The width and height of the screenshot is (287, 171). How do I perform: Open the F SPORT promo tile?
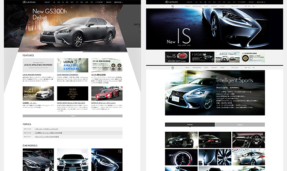click(202, 57)
